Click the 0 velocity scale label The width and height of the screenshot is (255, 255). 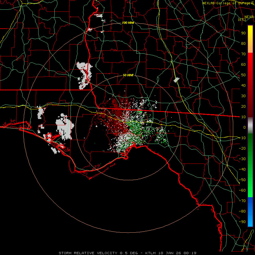pyautogui.click(x=245, y=127)
